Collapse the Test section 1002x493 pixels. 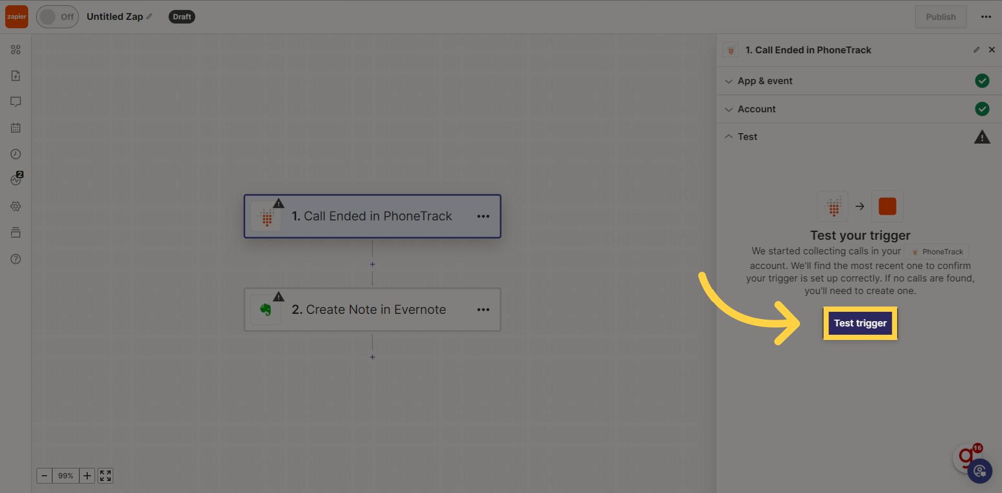tap(859, 137)
